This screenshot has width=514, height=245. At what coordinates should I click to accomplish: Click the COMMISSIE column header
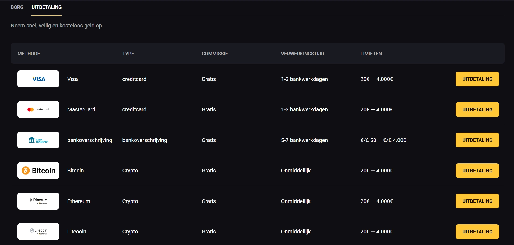point(215,54)
